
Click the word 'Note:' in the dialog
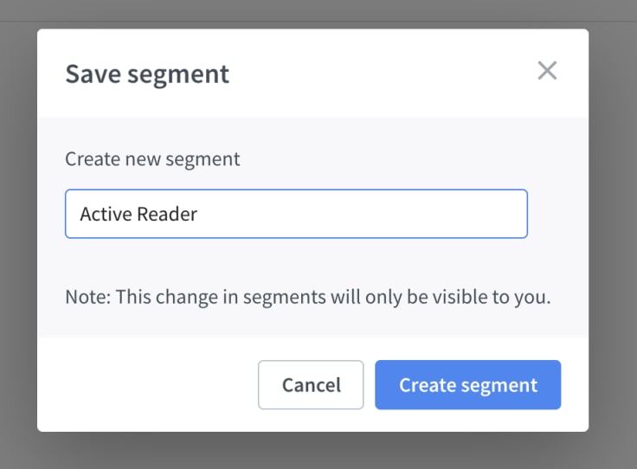[x=87, y=297]
